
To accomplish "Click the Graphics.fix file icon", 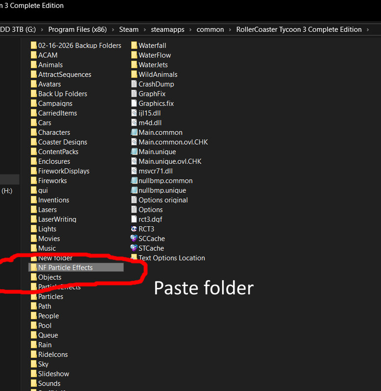I will 134,103.
